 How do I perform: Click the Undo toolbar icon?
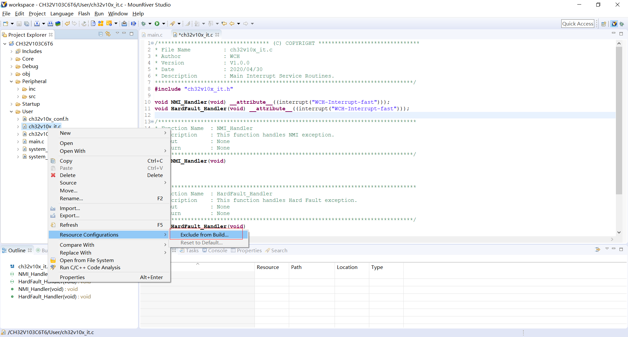(x=67, y=24)
